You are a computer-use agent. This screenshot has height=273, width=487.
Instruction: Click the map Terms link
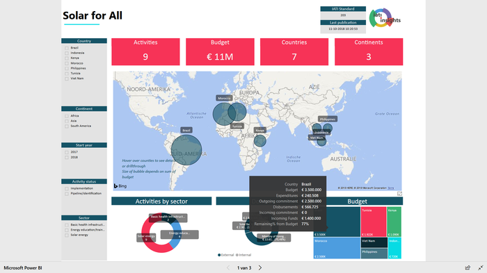pos(391,188)
